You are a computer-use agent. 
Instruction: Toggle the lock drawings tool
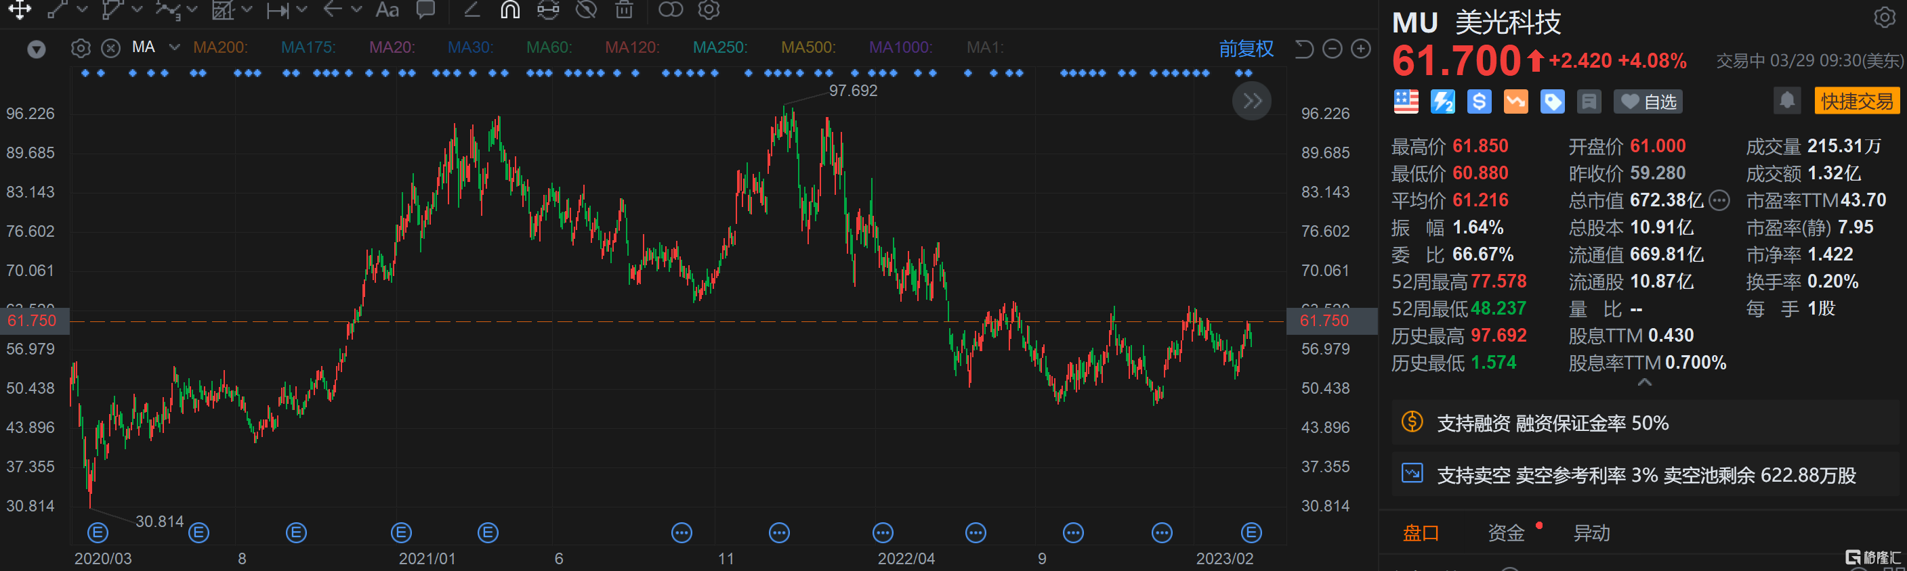548,9
